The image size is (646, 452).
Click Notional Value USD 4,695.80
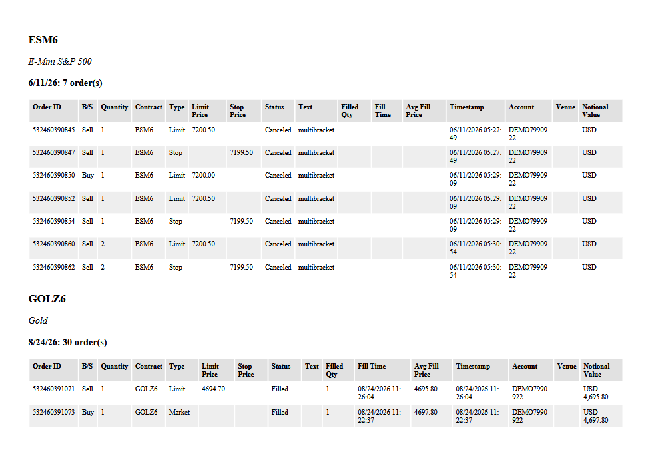[596, 393]
